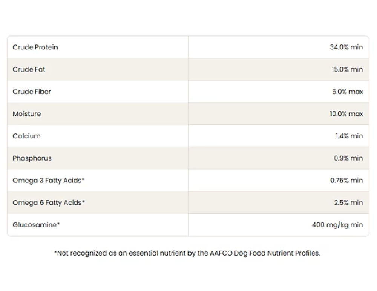This screenshot has height=291, width=377.
Task: Click the Phosphorus row label
Action: 32,158
